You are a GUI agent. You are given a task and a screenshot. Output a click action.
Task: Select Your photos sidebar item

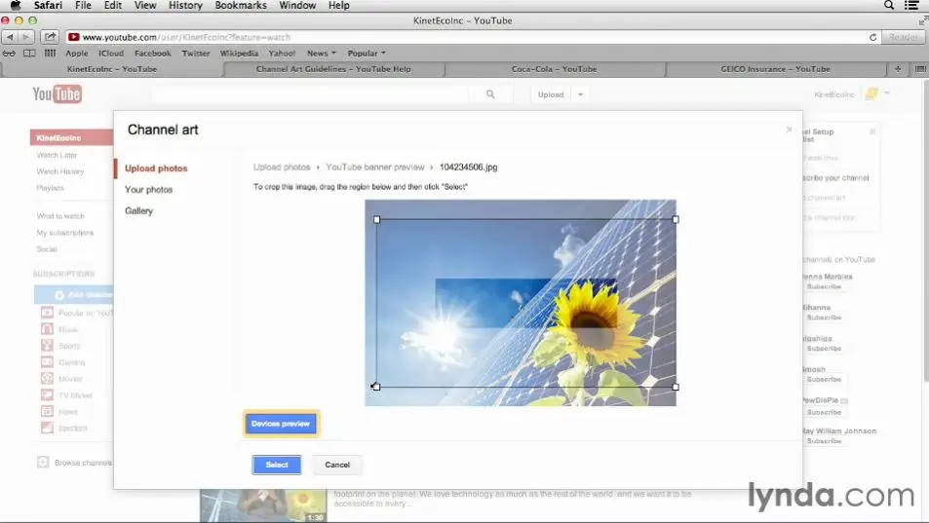[149, 189]
